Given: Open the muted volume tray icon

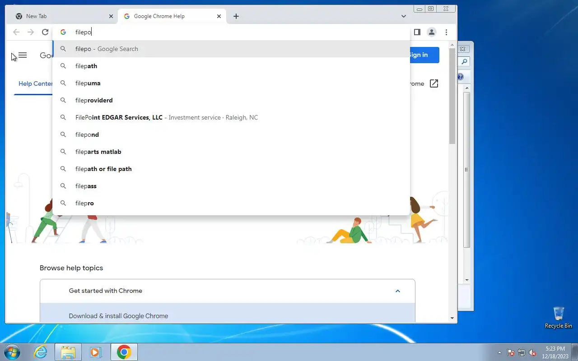Looking at the screenshot, I should click(x=533, y=352).
